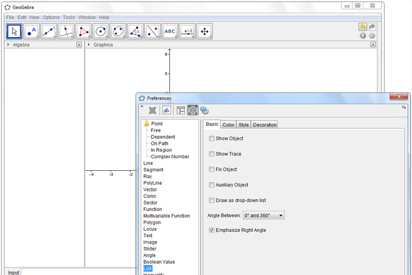
Task: Open Layout preferences icon
Action: [181, 110]
